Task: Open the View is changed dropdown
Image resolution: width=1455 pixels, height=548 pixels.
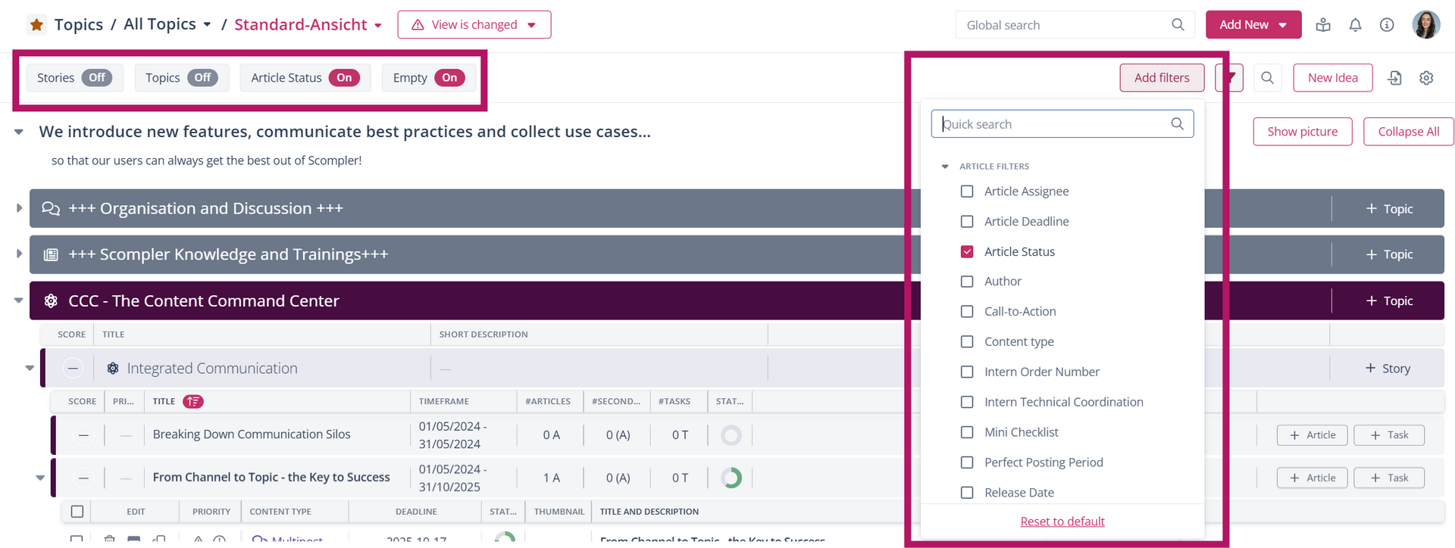Action: click(x=474, y=25)
